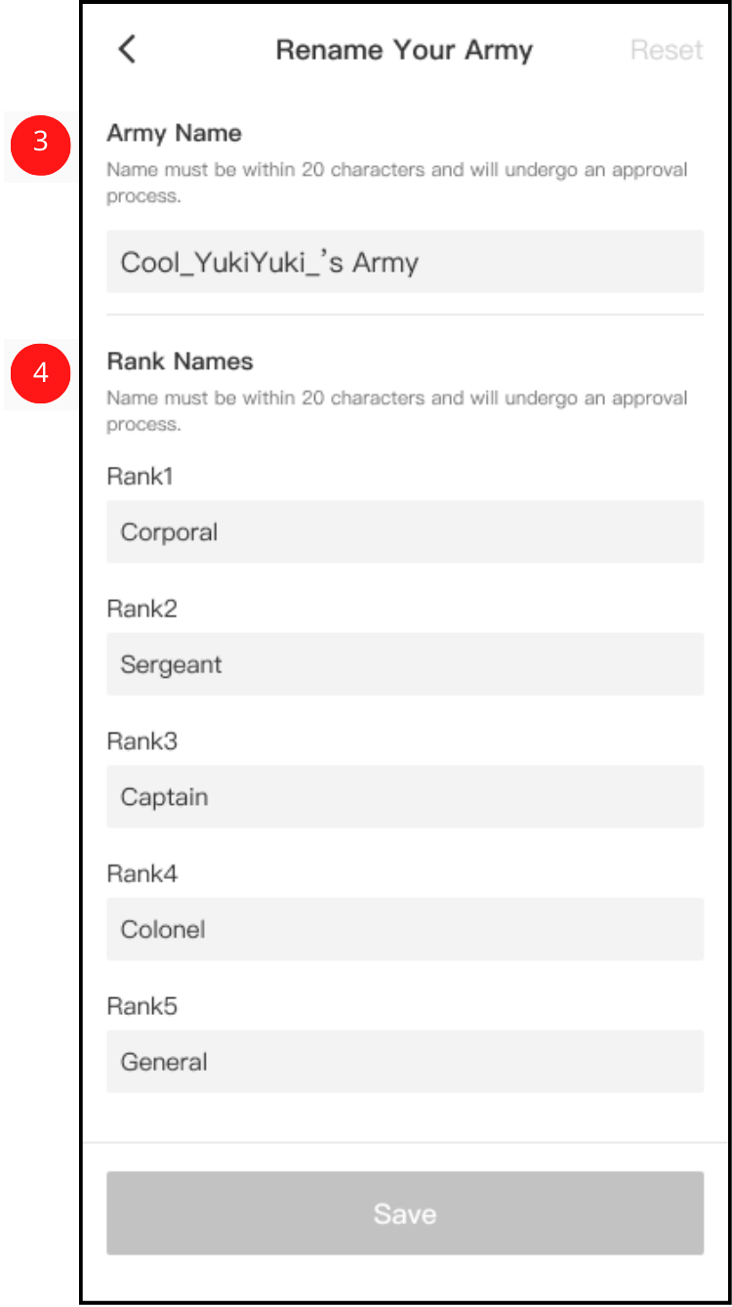732x1307 pixels.
Task: Select the Rank1 field containing Corporal
Action: click(x=404, y=532)
